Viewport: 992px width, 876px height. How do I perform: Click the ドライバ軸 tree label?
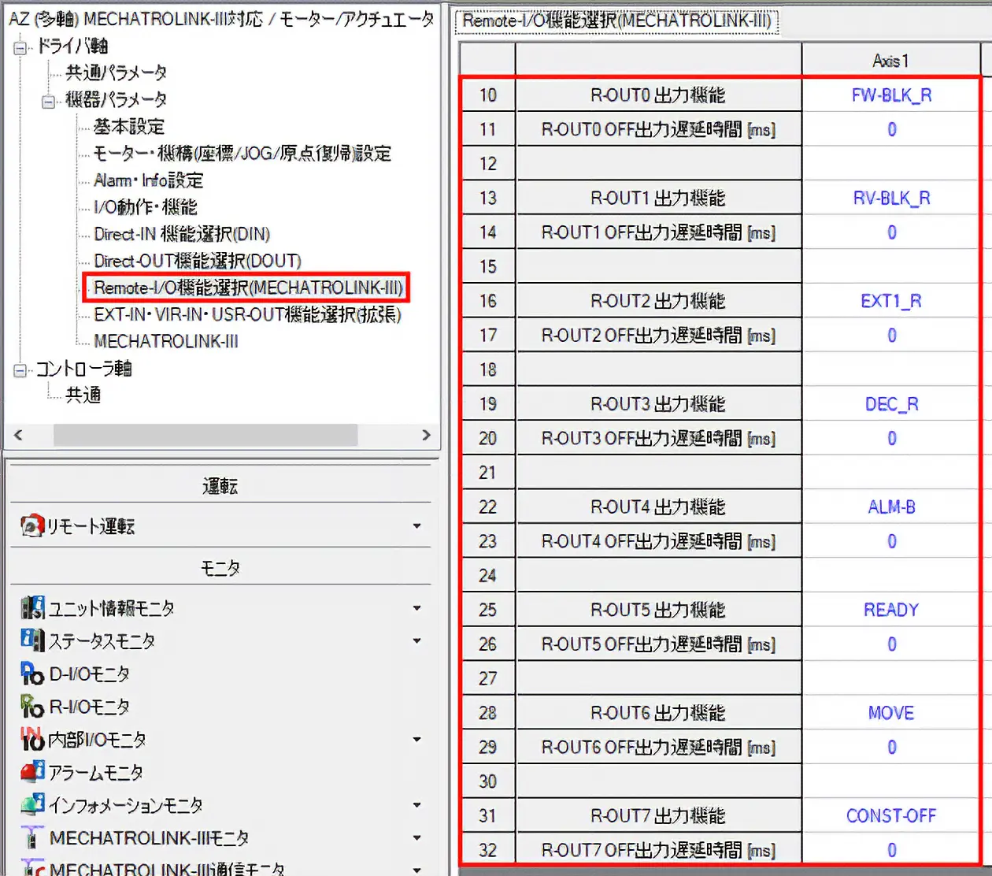click(72, 46)
